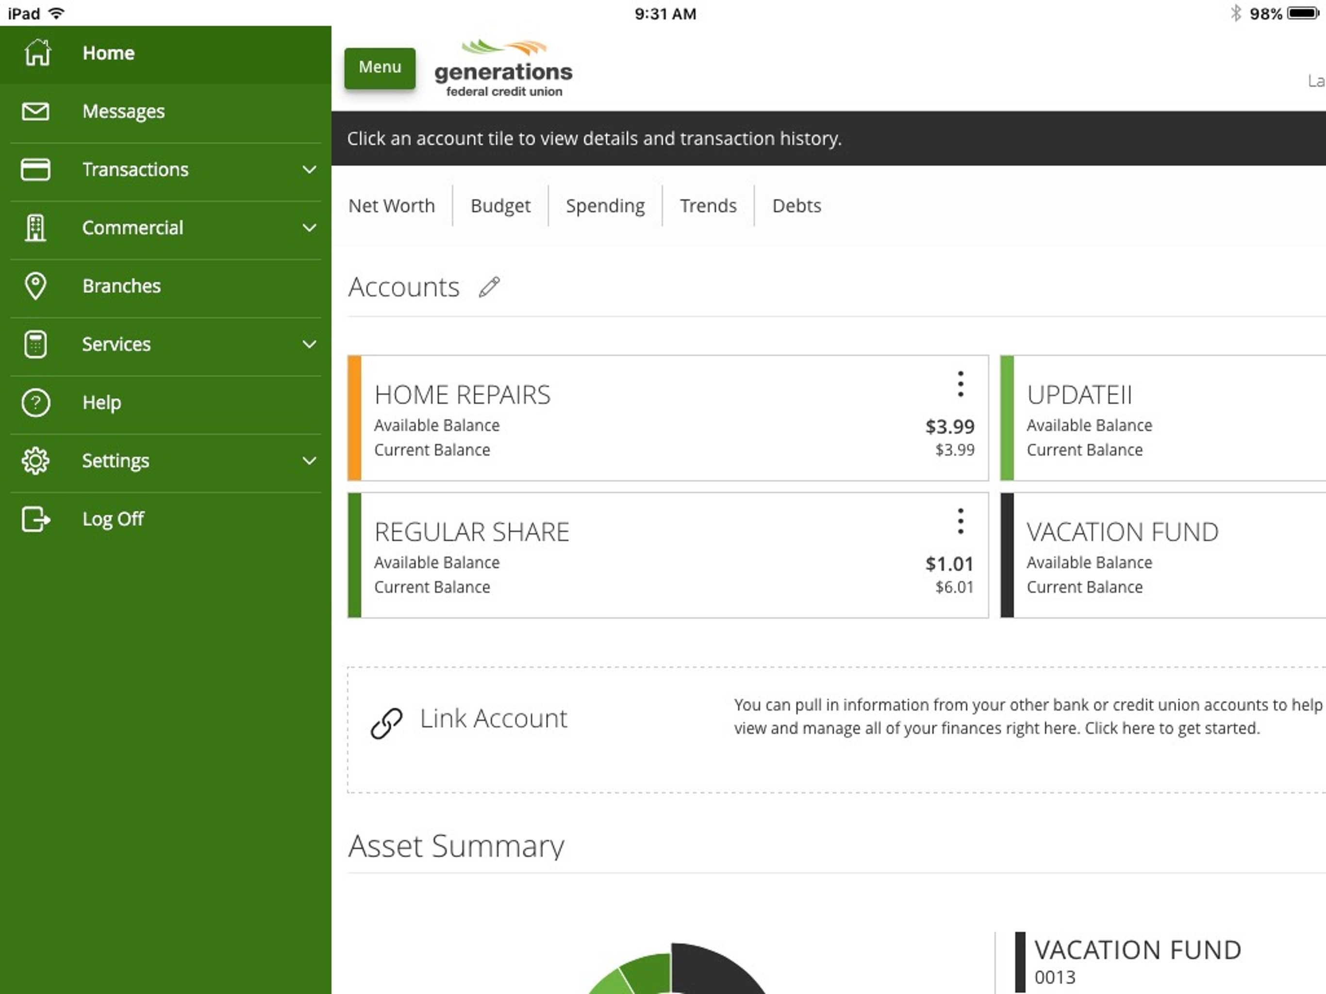Open the REGULAR SHARE account tile
Image resolution: width=1326 pixels, height=994 pixels.
point(668,555)
